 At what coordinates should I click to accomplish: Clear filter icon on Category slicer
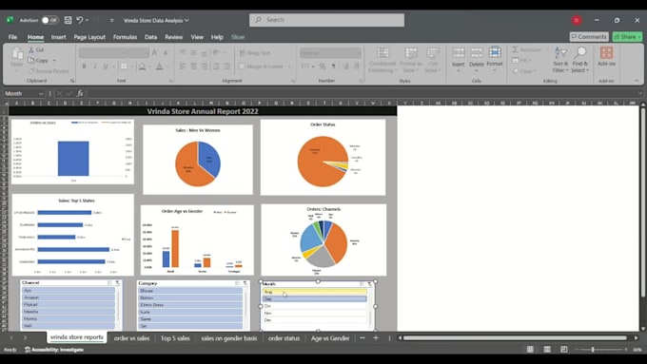click(x=245, y=283)
